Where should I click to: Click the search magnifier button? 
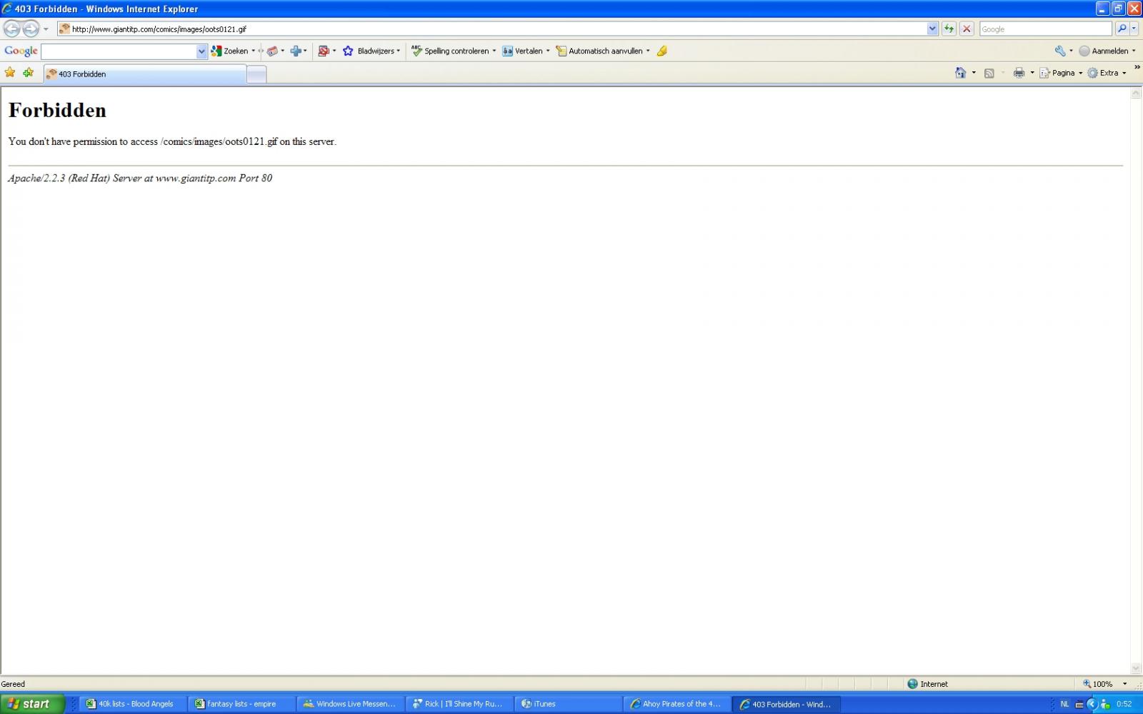(x=1122, y=29)
